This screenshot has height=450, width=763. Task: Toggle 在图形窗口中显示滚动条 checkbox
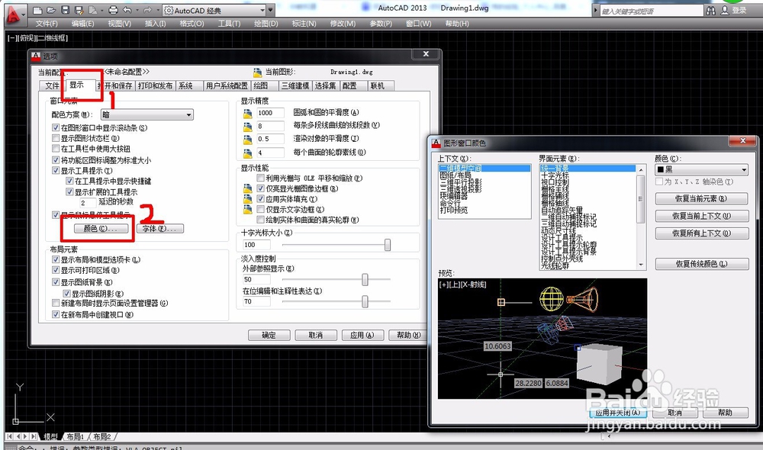56,127
